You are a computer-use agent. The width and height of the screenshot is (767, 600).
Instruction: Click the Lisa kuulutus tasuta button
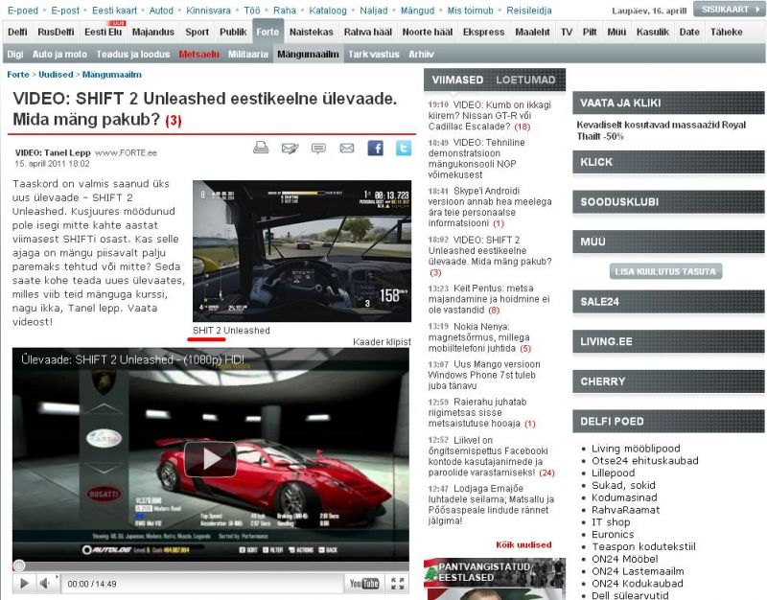[x=665, y=271]
